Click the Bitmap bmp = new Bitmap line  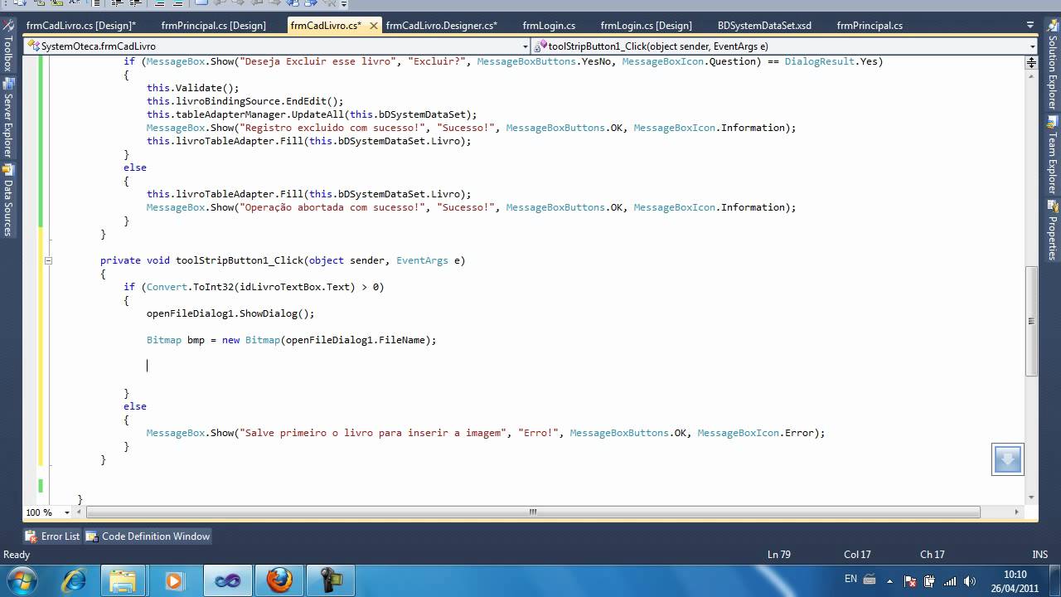291,340
